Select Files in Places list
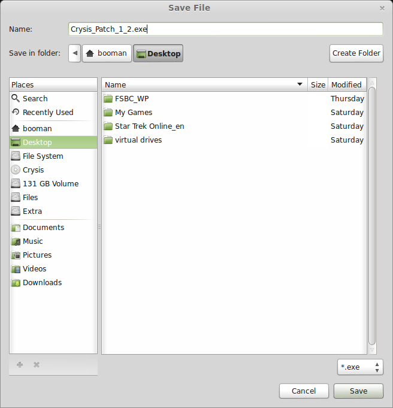This screenshot has width=393, height=408. pos(30,198)
